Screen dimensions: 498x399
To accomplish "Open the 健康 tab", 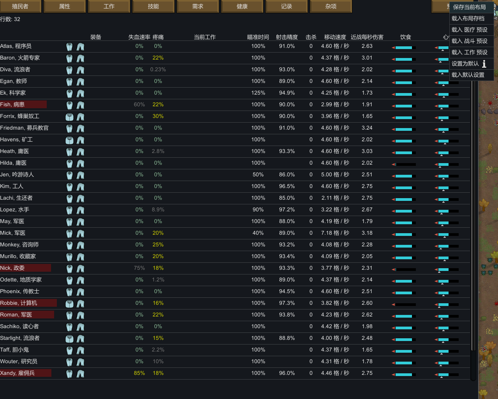I will tap(242, 7).
